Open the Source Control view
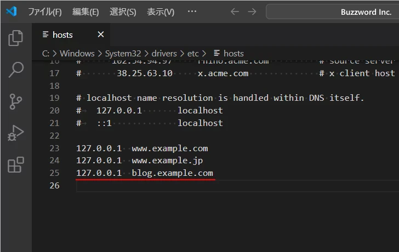 point(16,101)
